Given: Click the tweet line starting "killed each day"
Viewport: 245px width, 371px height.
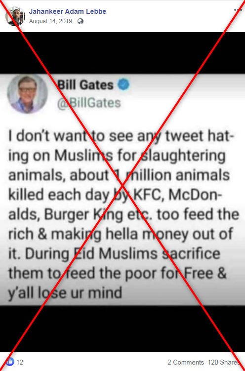Looking at the screenshot, I should [x=116, y=195].
